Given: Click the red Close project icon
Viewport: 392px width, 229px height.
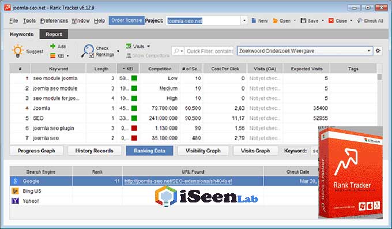Looking at the screenshot, I should tap(331, 21).
